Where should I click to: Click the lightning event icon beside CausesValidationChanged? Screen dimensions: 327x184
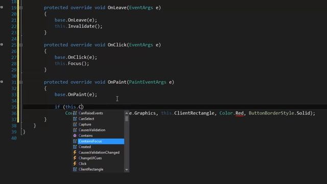pos(75,152)
